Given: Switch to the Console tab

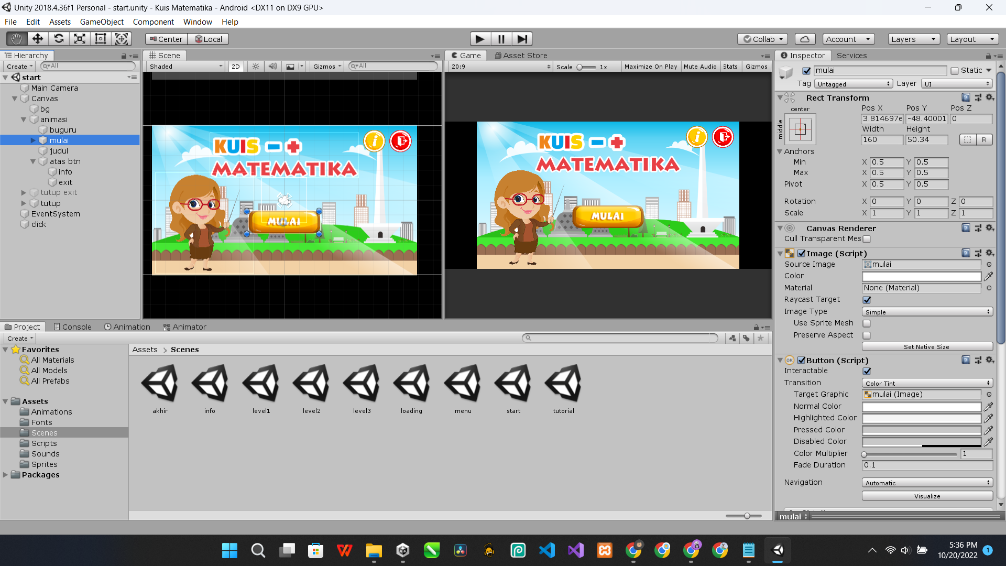Looking at the screenshot, I should (72, 327).
